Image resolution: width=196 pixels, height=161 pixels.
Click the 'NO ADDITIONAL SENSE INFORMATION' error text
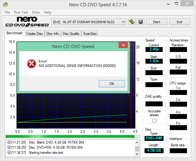[77, 66]
